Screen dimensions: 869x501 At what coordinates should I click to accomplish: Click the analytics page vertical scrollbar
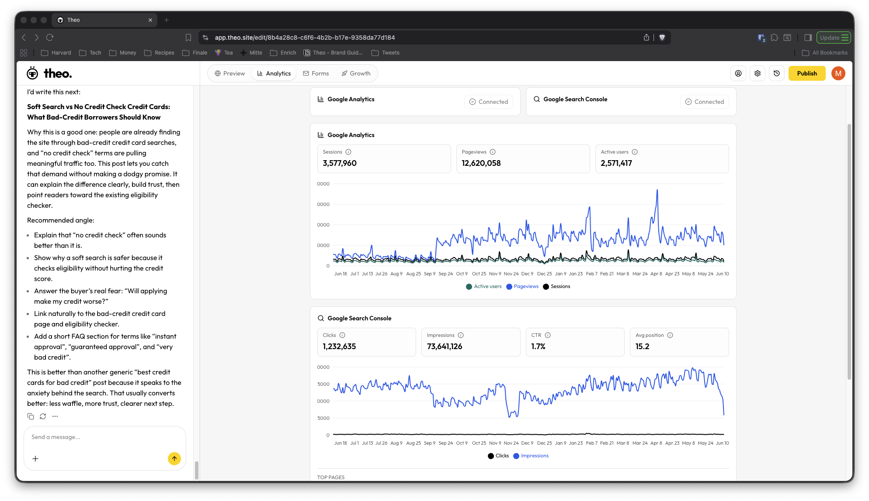click(x=849, y=251)
